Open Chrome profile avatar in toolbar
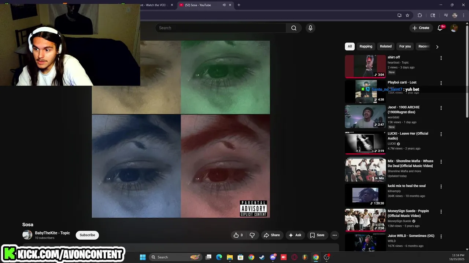Screen dimensions: 469x263 click(x=455, y=15)
